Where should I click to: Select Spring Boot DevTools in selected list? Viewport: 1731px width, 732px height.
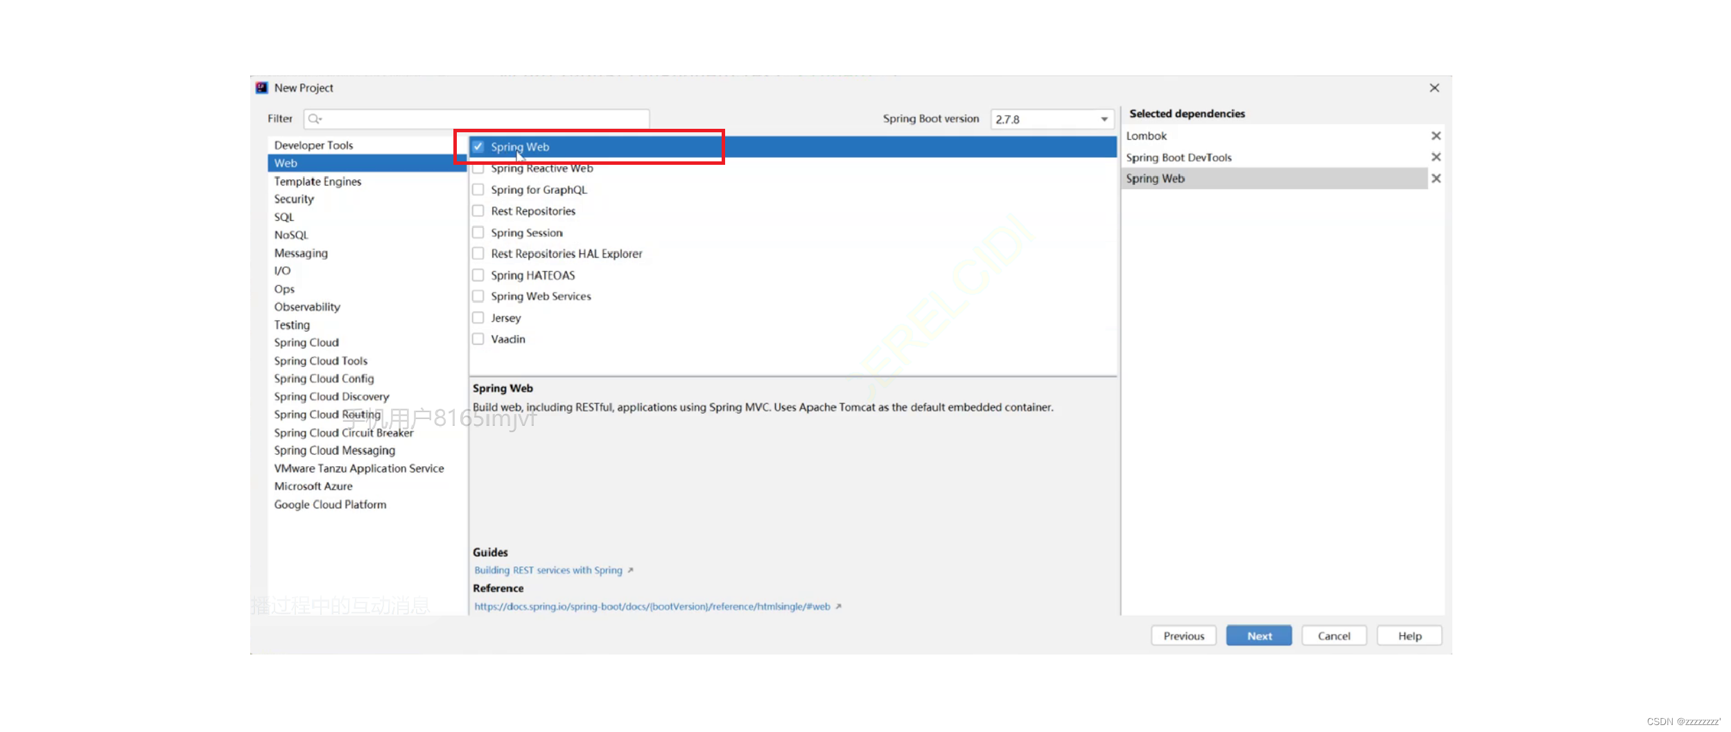point(1274,157)
